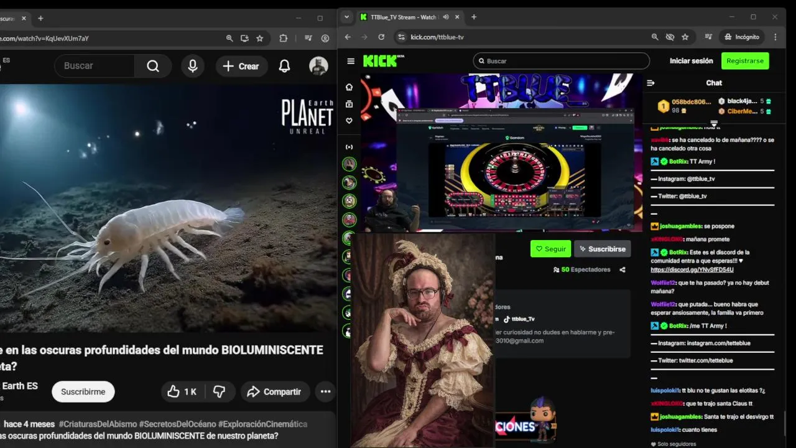Screen dimensions: 796x448
Task: Open media controls in Kick browser toolbar
Action: (708, 37)
